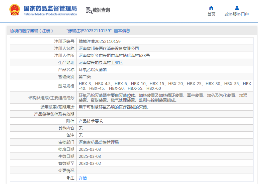Click the 备注 label
Image resolution: width=258 pixels, height=184 pixels.
click(70, 135)
